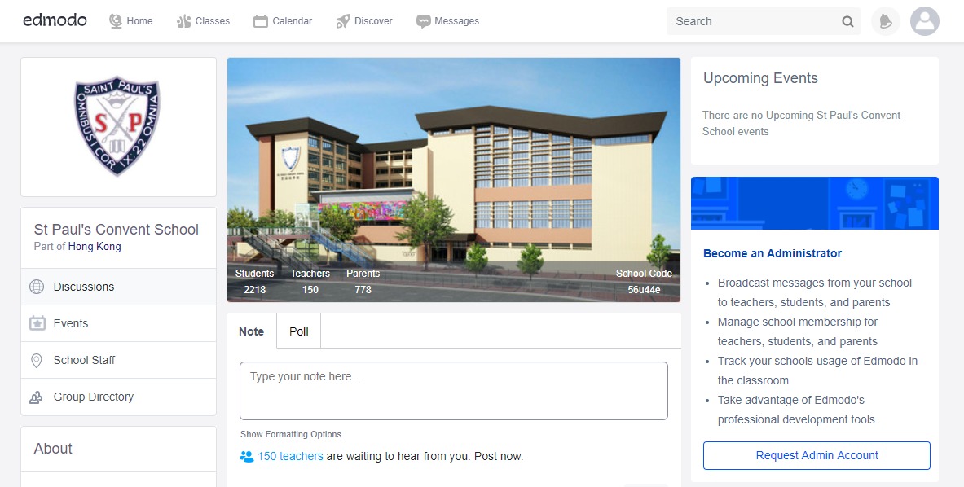
Task: Open the Events section
Action: tap(119, 323)
